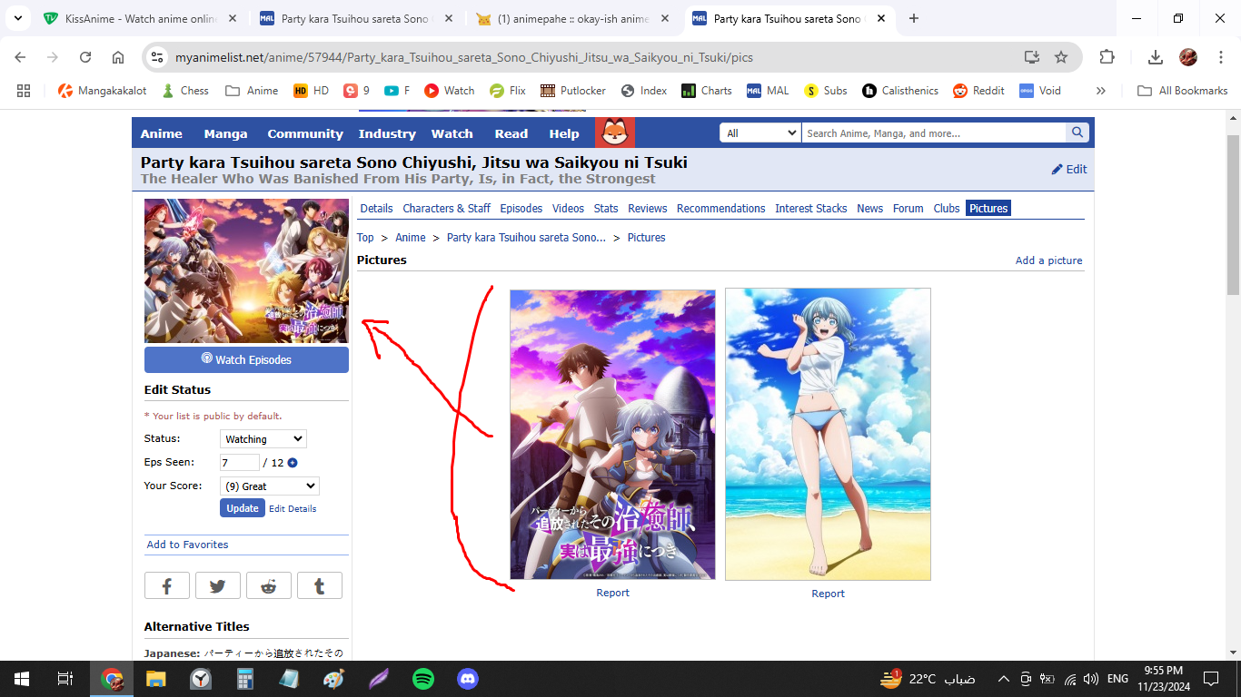This screenshot has width=1241, height=697.
Task: Click the anime cover image in sidebar
Action: pyautogui.click(x=246, y=271)
